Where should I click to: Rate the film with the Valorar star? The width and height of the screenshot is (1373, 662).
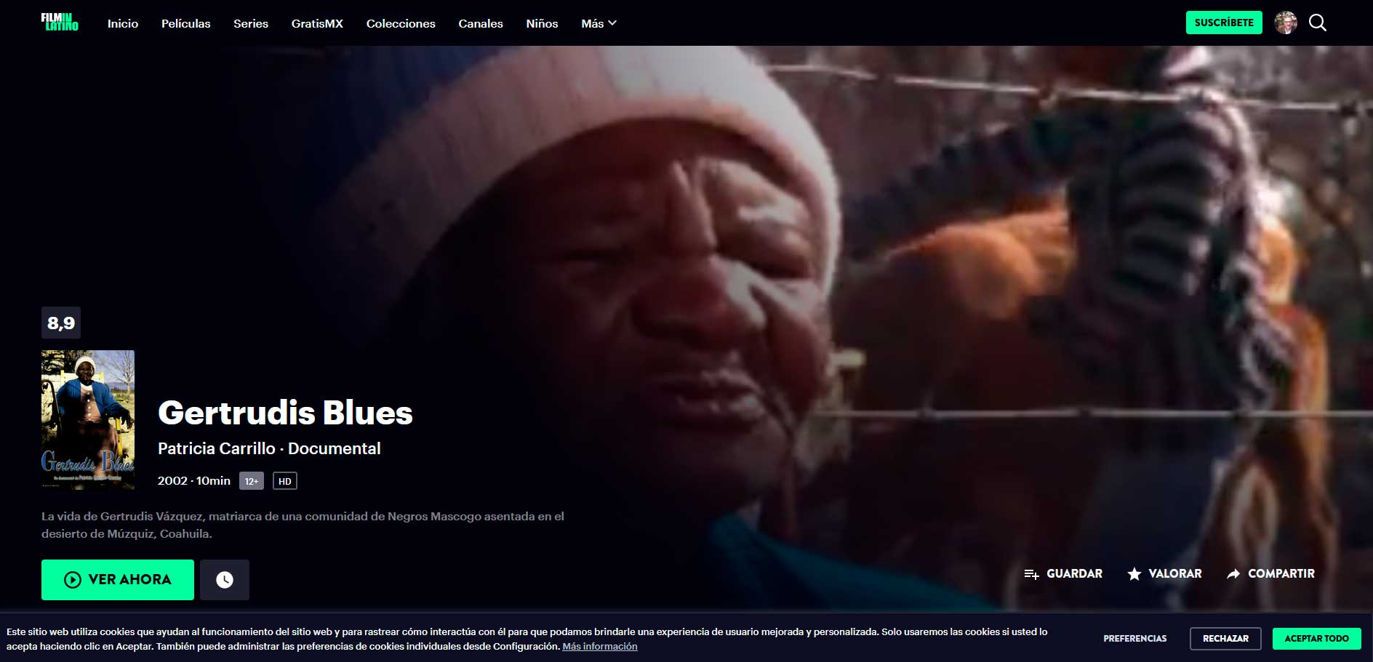(x=1134, y=574)
